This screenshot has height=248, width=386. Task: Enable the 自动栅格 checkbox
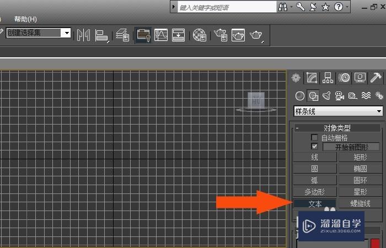314,137
